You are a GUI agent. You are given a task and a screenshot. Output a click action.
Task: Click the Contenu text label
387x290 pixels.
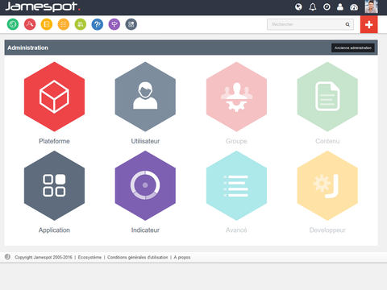(x=327, y=141)
